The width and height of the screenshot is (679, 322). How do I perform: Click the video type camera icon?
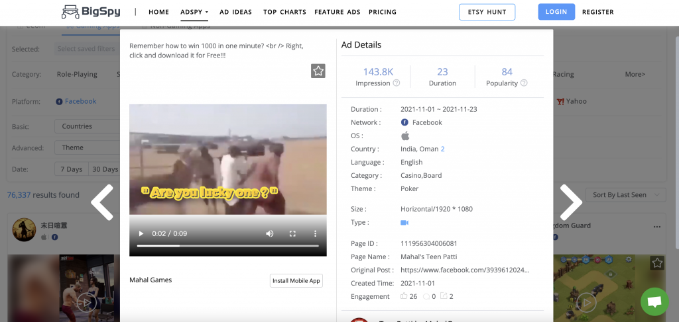404,223
